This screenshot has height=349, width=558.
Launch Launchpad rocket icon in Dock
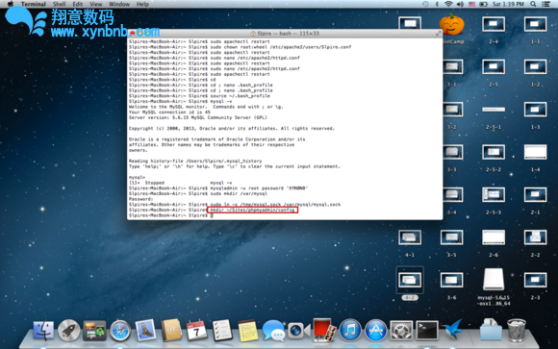[68, 330]
